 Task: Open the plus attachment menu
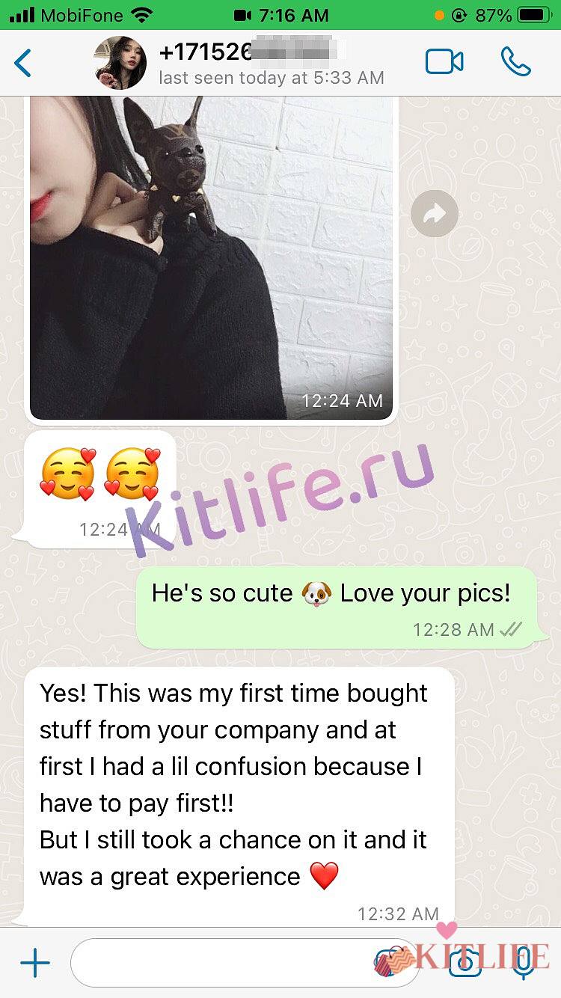click(x=35, y=963)
